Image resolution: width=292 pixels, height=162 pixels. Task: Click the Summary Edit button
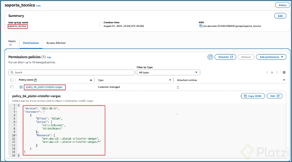(x=280, y=16)
